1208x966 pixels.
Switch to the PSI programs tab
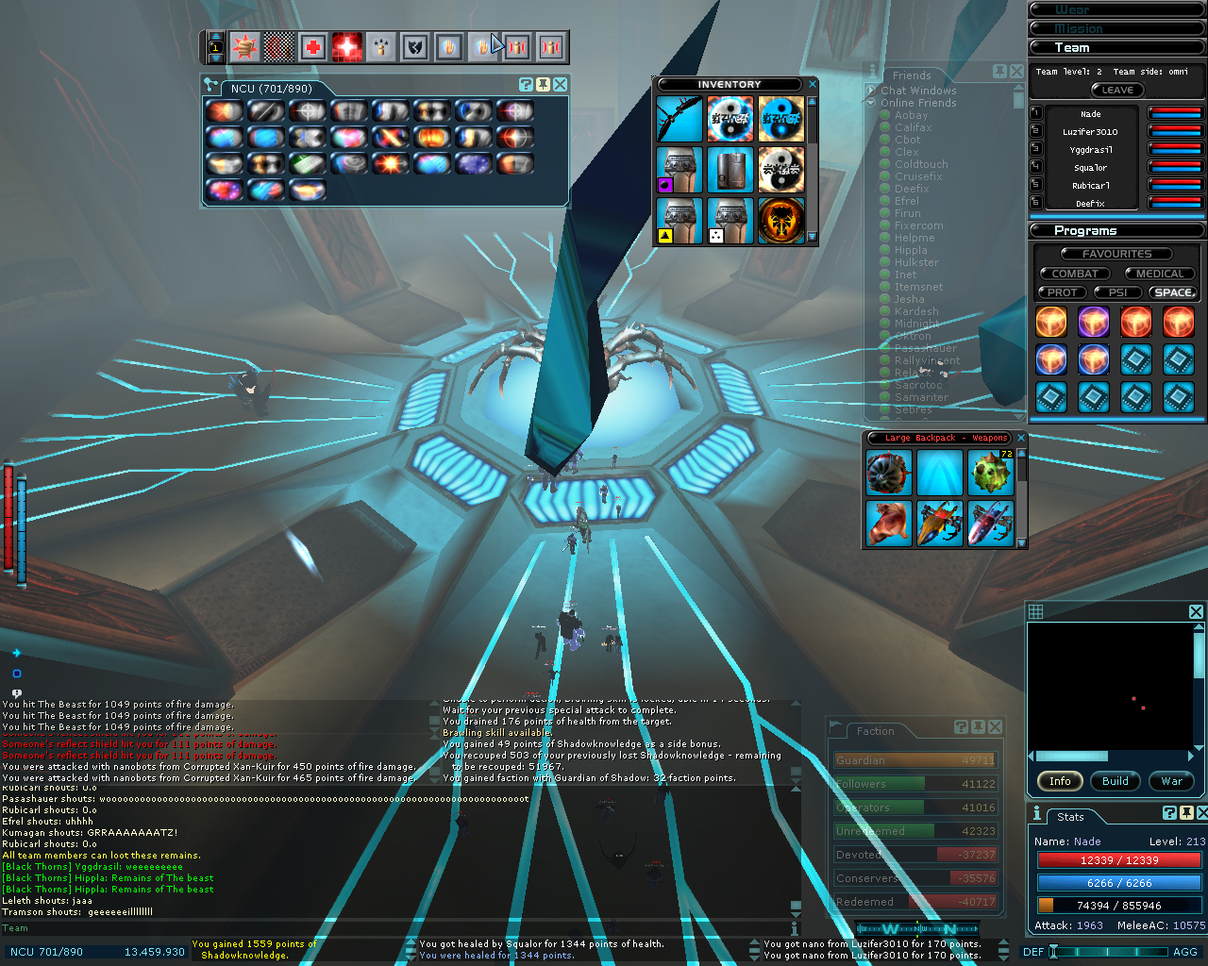(1118, 292)
